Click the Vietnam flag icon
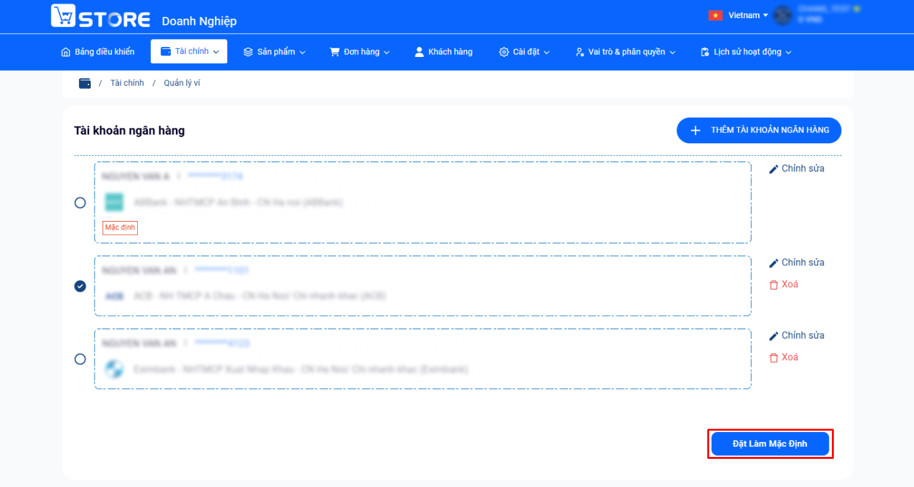This screenshot has height=487, width=914. click(x=715, y=16)
